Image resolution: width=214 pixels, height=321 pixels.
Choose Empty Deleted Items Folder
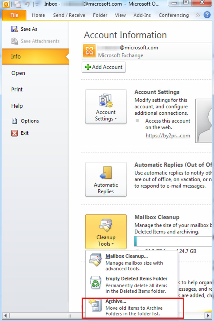pos(131,285)
